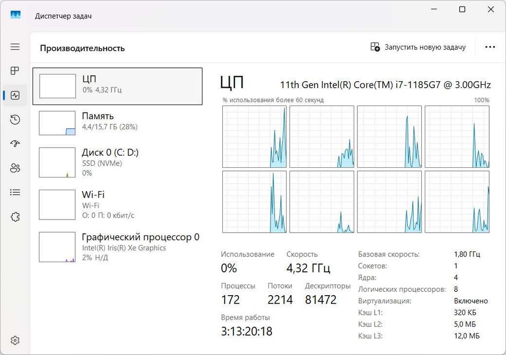Click the Базовая скорость 1,80 ГГц value
This screenshot has height=355, width=506.
pos(467,254)
